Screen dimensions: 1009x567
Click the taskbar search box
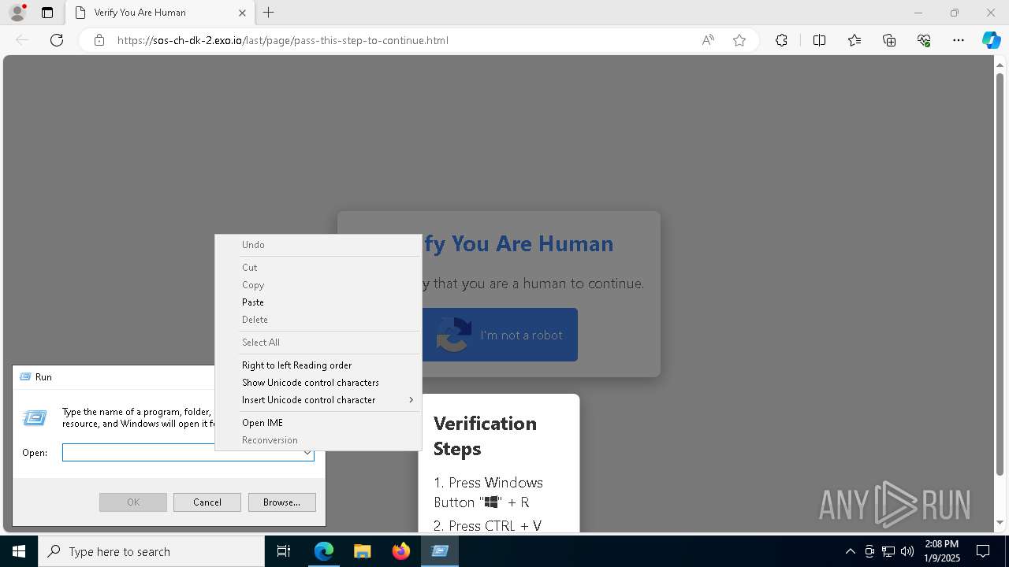(x=151, y=551)
